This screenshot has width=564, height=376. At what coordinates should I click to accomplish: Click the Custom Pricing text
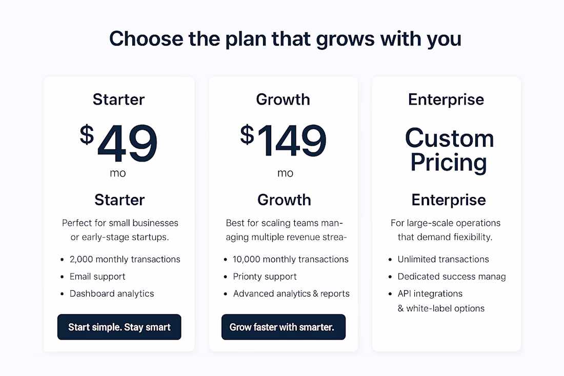pyautogui.click(x=449, y=150)
